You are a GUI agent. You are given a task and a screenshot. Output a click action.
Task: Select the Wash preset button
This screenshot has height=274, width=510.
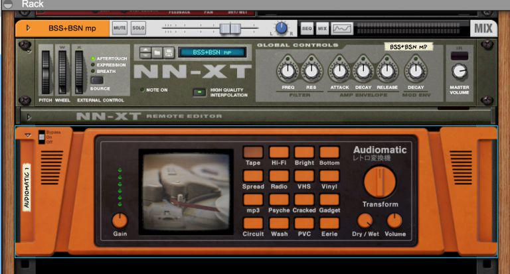[279, 224]
